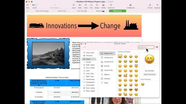Viewport: 186px width, 104px height.
Task: Switch to the Railroad sheet tab
Action: [100, 11]
